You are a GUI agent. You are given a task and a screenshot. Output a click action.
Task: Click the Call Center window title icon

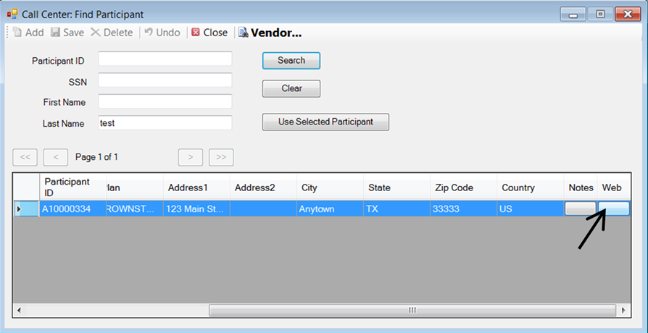point(12,14)
